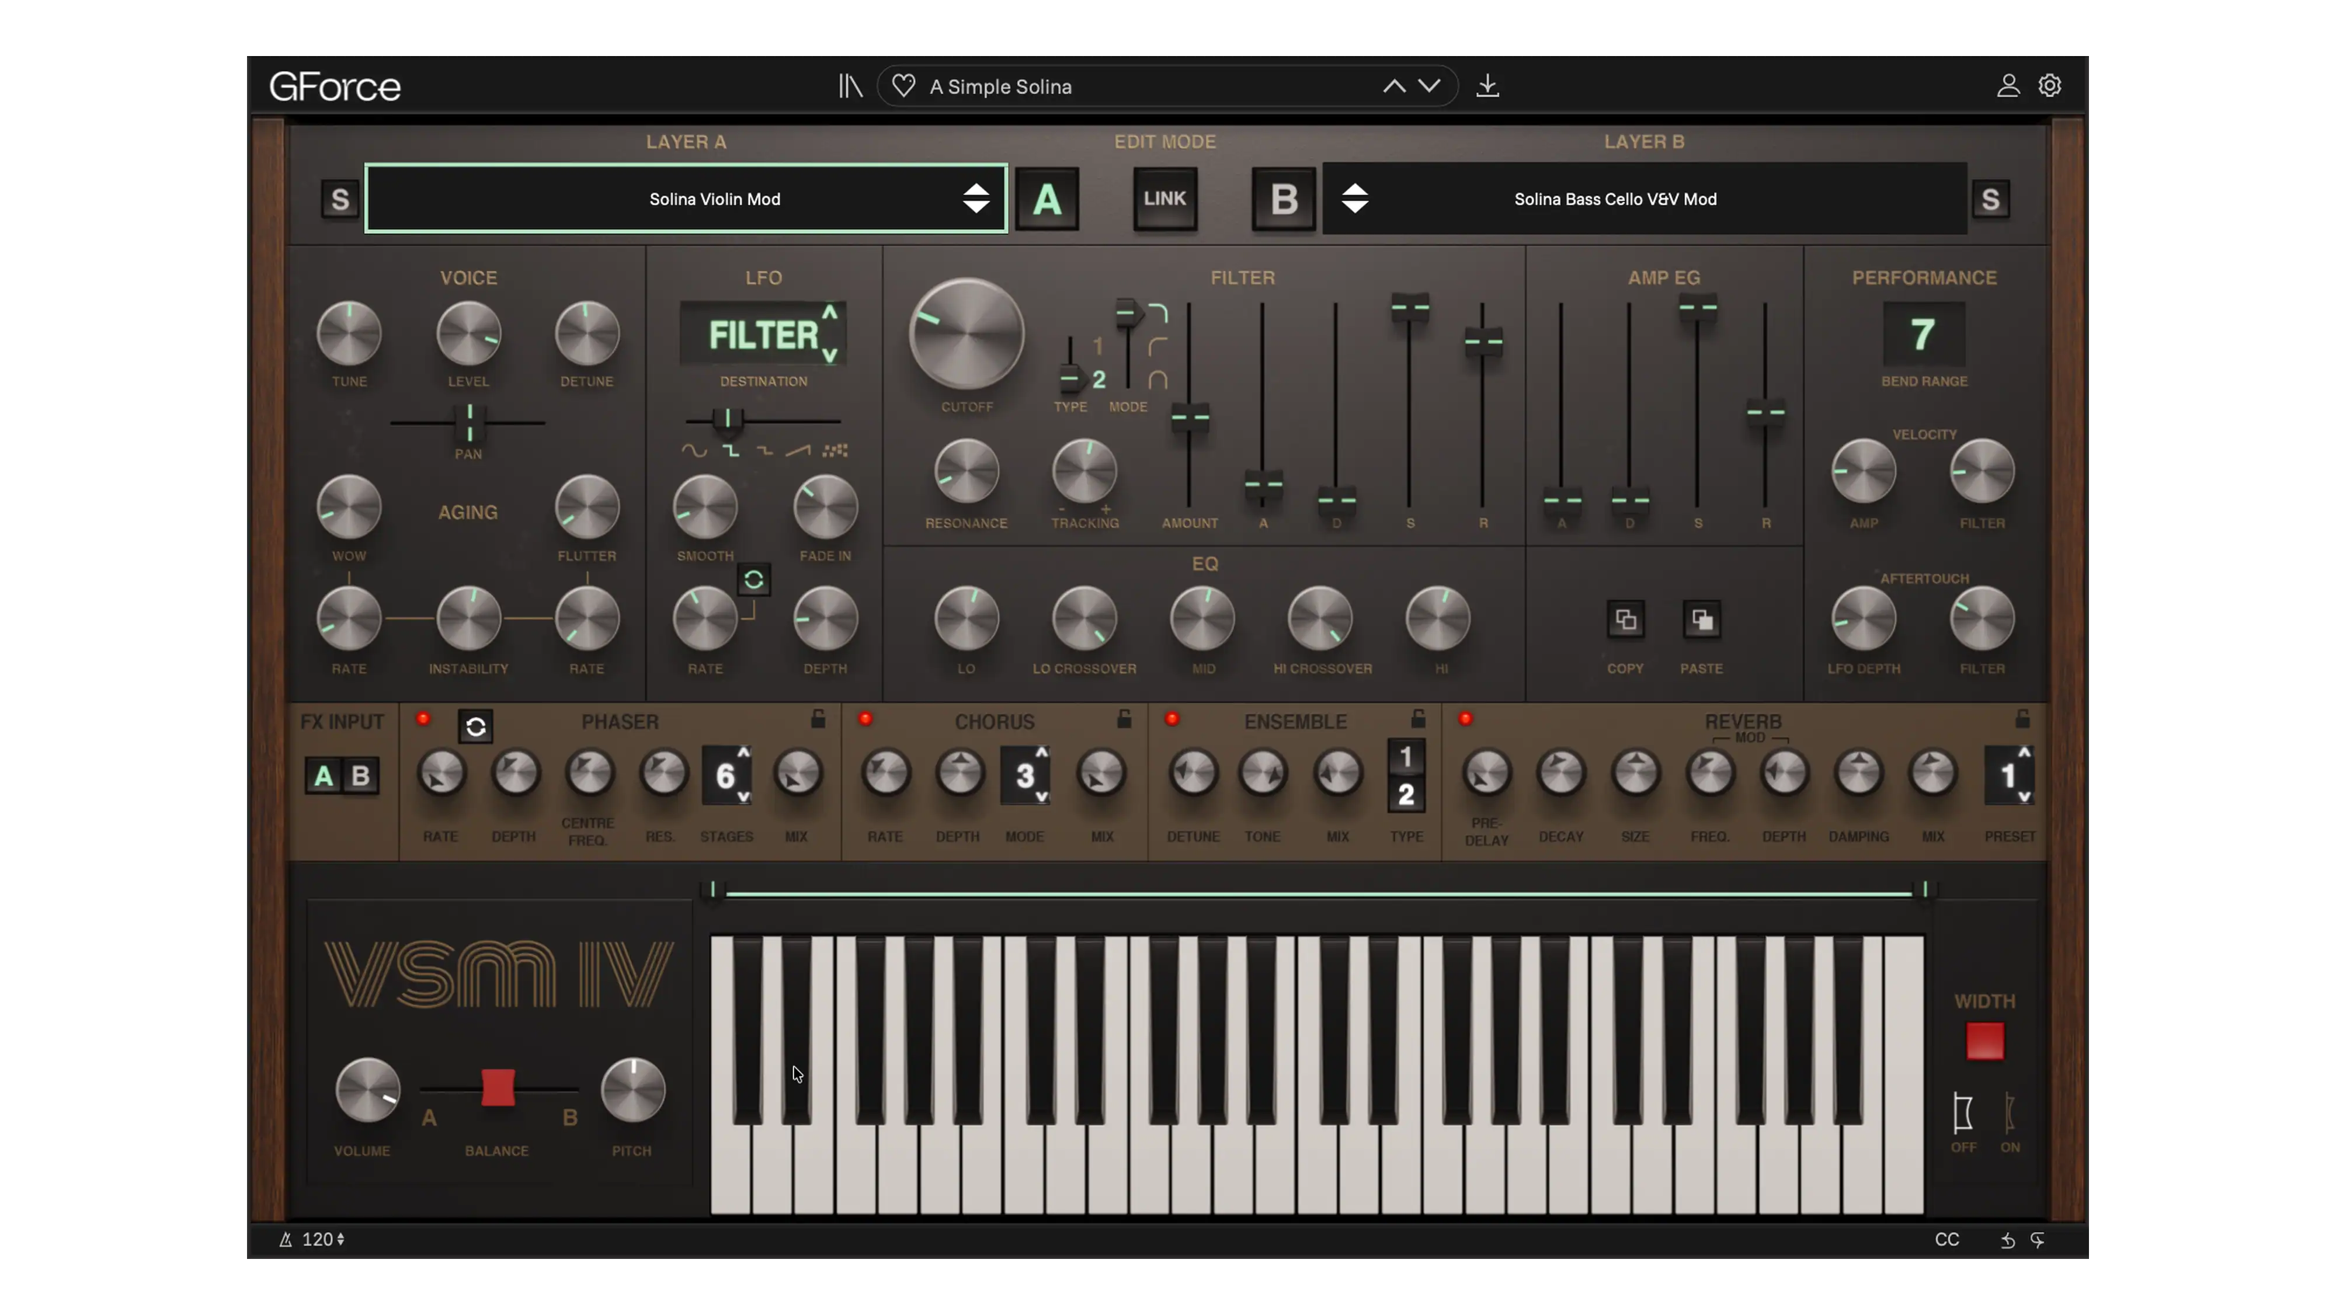This screenshot has height=1315, width=2336.
Task: Toggle the LFO rate sync icon
Action: coord(753,580)
